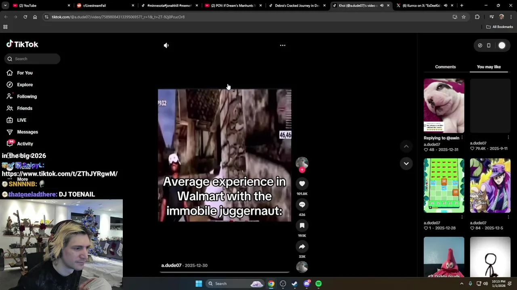Screen dimensions: 517x290
Task: Mute the TikTok browser tab audio icon
Action: click(x=382, y=6)
